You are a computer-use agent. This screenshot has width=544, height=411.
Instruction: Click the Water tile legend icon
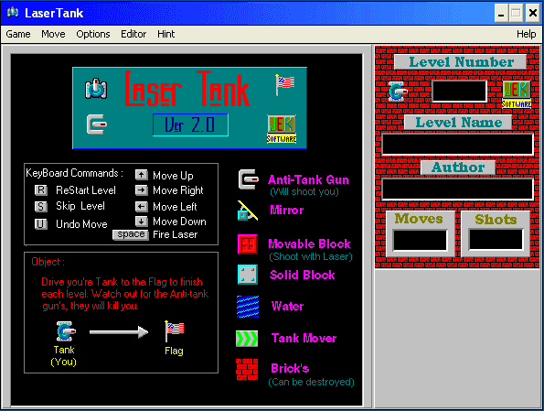coord(248,307)
